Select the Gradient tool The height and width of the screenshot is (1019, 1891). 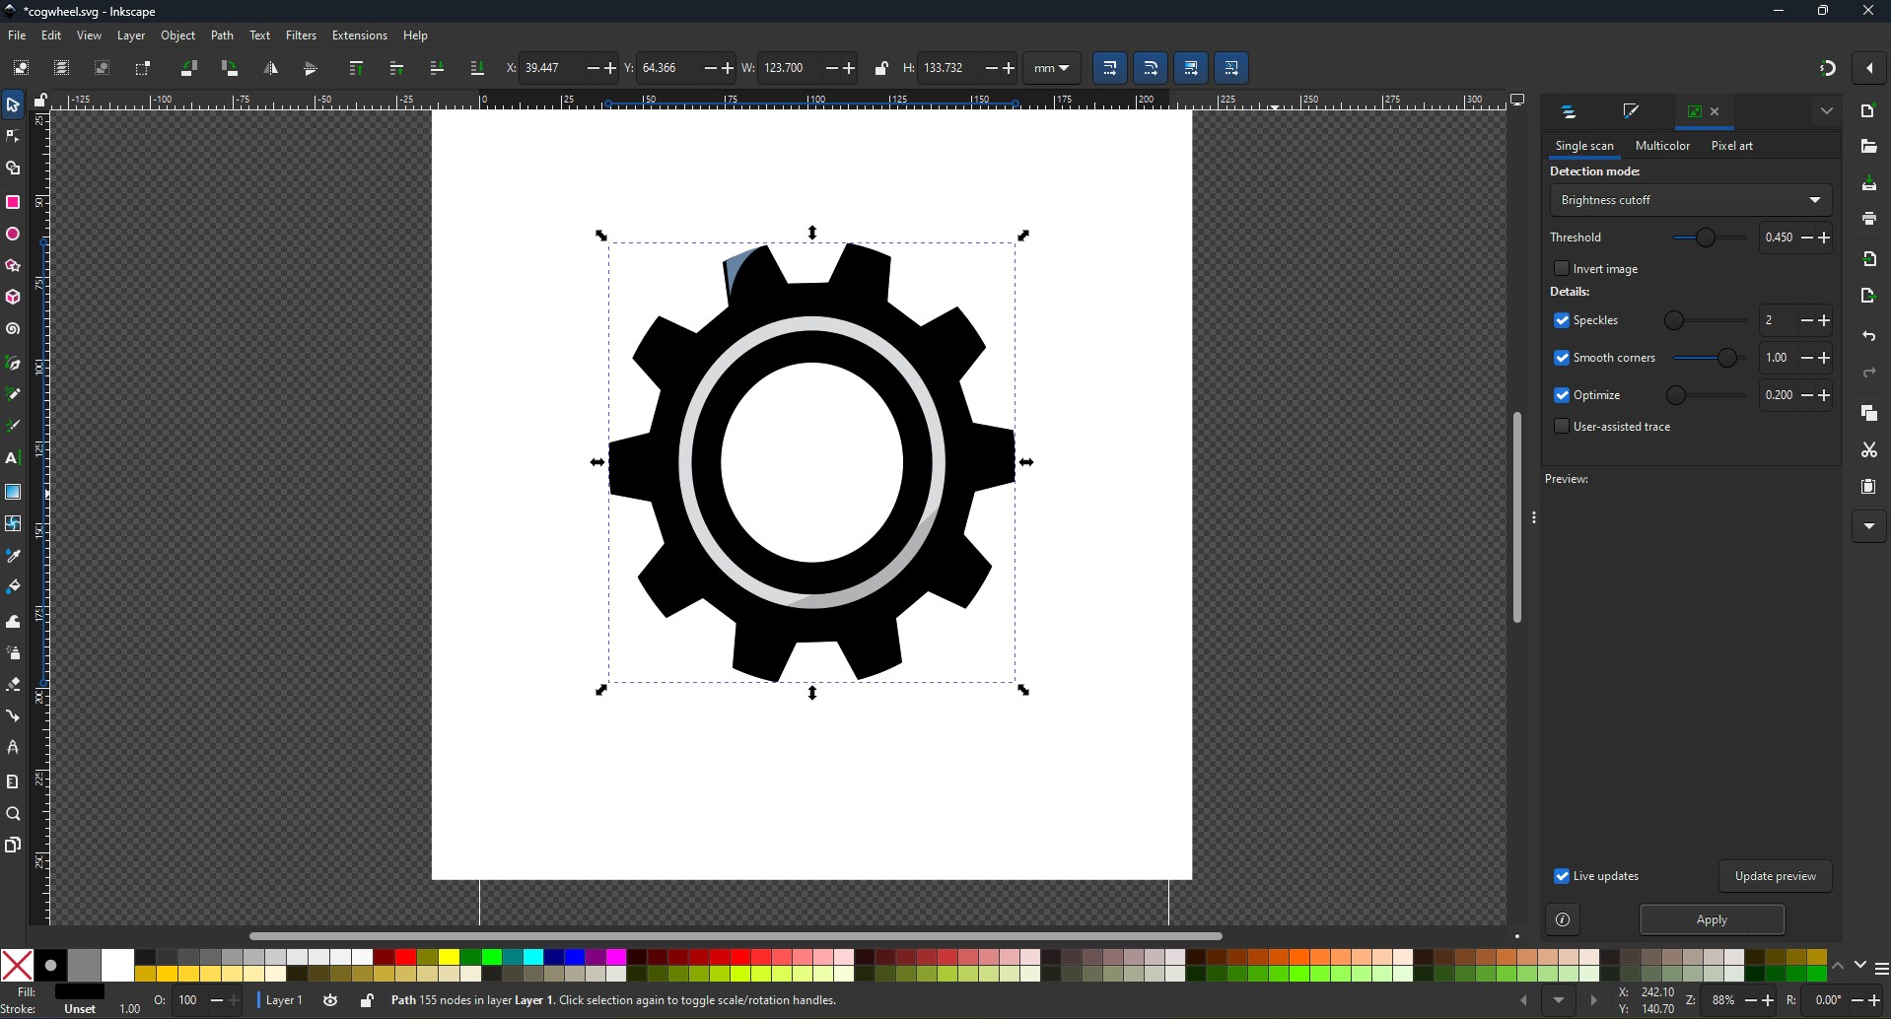[x=13, y=492]
